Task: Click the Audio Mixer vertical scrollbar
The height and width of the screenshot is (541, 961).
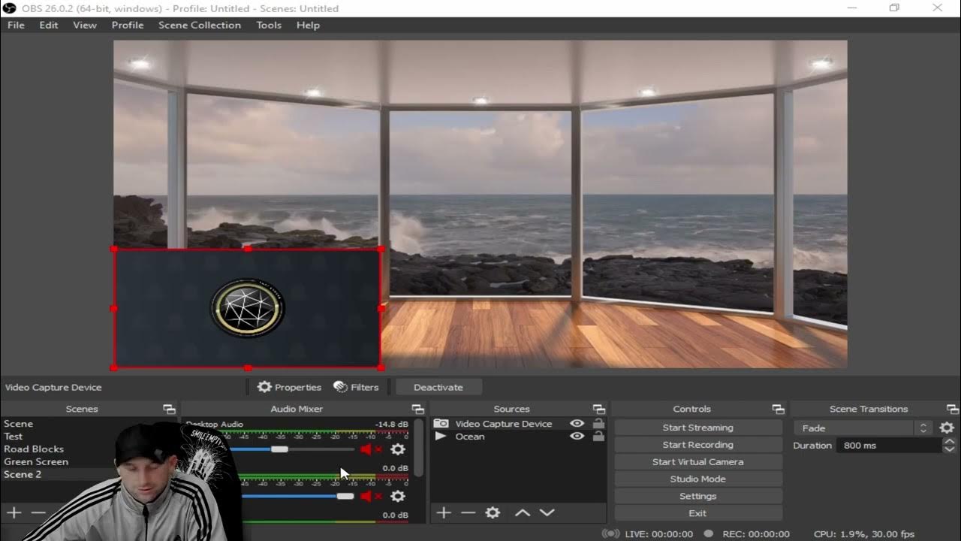Action: pos(419,448)
